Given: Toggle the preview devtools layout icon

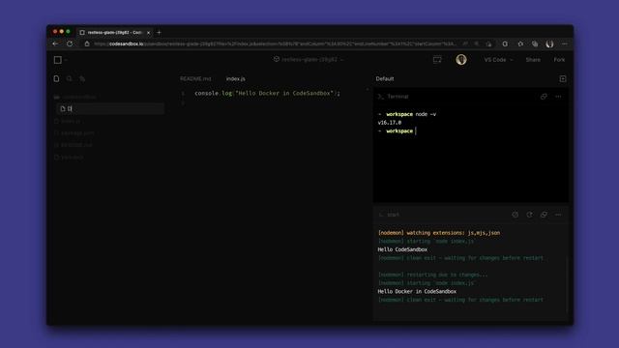Looking at the screenshot, I should (x=437, y=60).
